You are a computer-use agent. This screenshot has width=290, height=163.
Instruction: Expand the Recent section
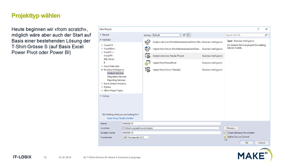point(101,35)
